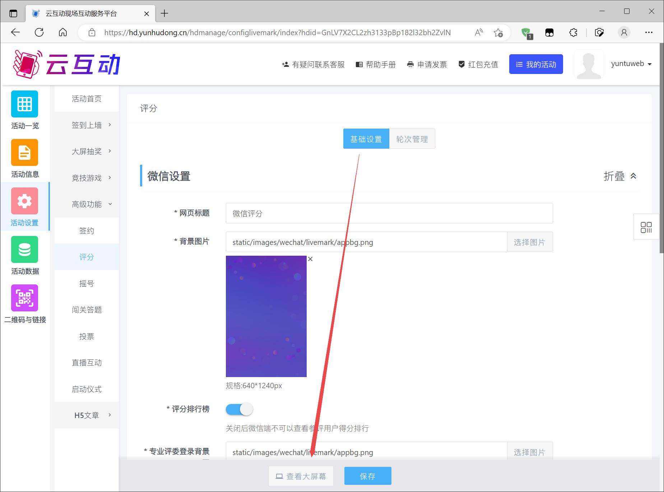The height and width of the screenshot is (492, 664).
Task: Select the 活动设置 gear icon
Action: coord(24,201)
